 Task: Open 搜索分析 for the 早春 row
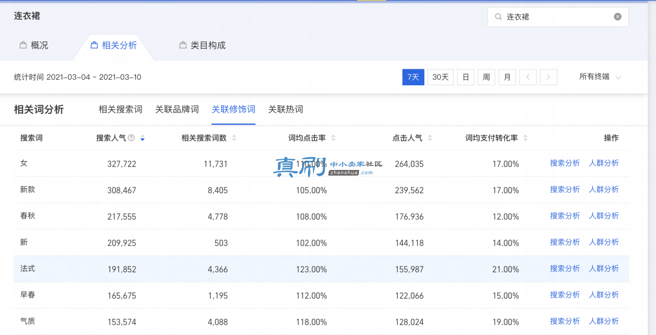[565, 295]
